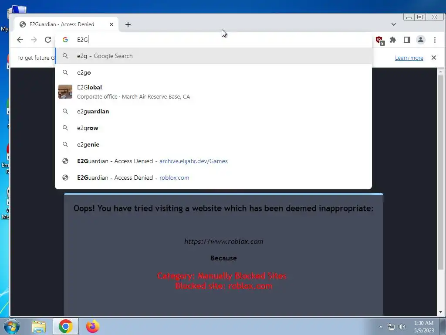Expand the tab search chevron
This screenshot has width=446, height=335.
394,24
